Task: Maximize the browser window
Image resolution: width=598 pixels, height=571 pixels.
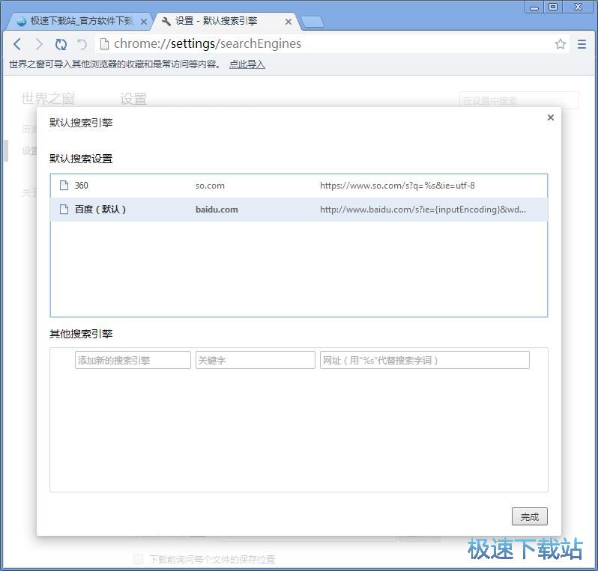Action: [552, 7]
